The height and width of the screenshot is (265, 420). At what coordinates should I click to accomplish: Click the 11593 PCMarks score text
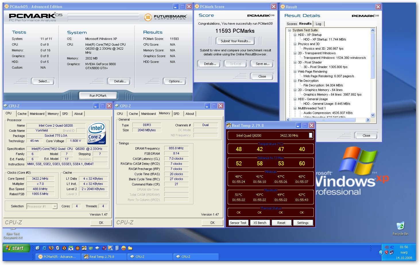click(x=235, y=31)
